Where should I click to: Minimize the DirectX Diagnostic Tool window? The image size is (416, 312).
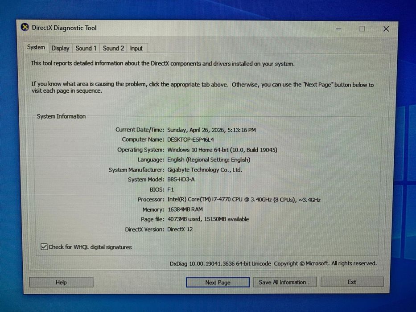pyautogui.click(x=338, y=29)
